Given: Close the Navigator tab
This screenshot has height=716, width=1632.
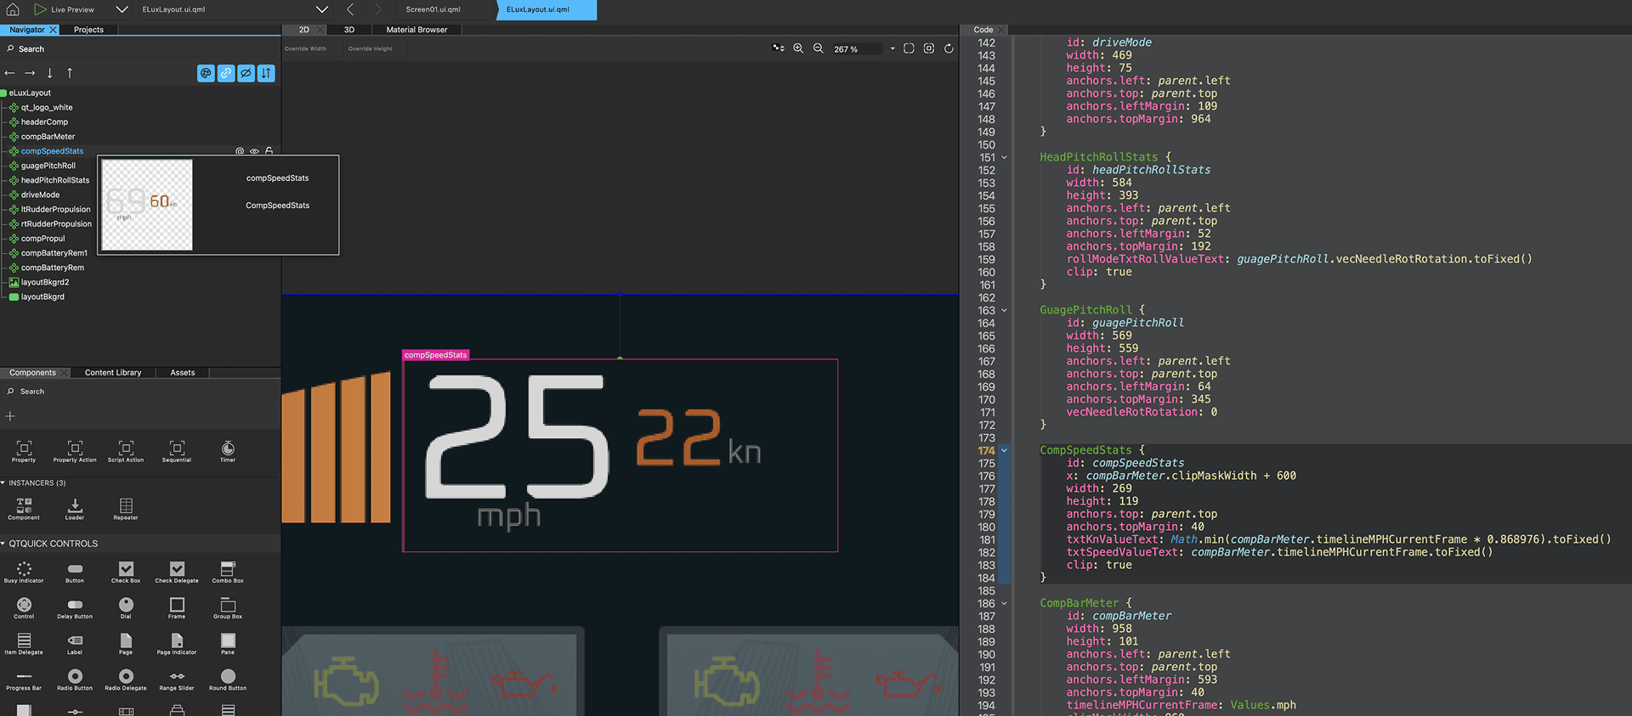Looking at the screenshot, I should pyautogui.click(x=53, y=30).
